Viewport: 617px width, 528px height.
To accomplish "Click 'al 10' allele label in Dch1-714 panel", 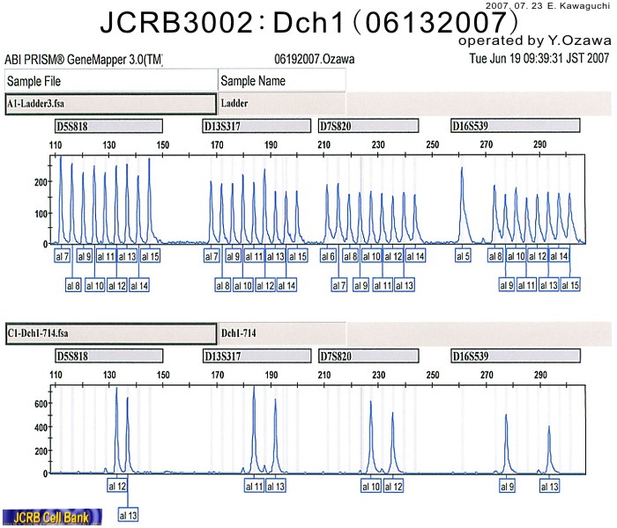I will click(371, 486).
